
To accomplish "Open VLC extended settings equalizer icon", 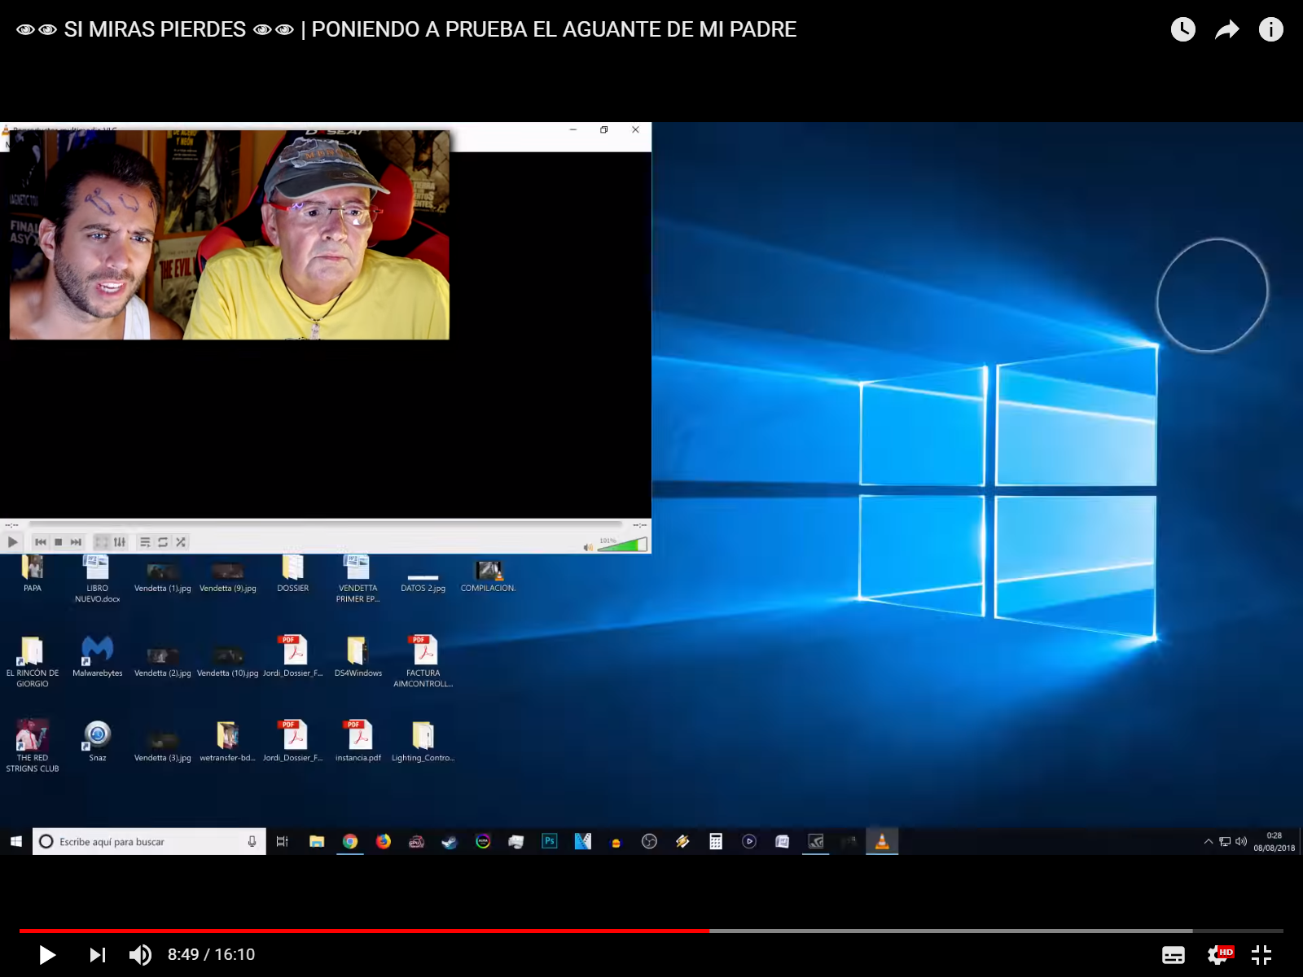I will (x=120, y=542).
